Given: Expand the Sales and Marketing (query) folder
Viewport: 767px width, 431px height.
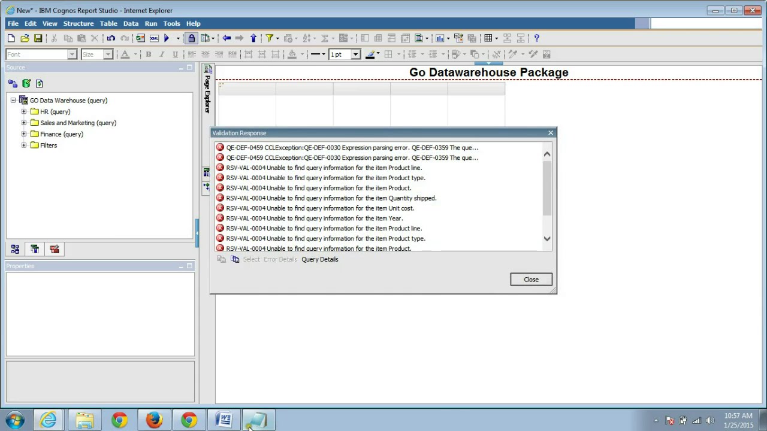Looking at the screenshot, I should (24, 123).
